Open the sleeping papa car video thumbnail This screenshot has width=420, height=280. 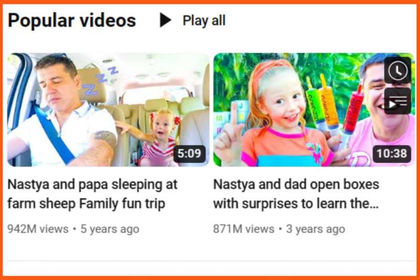pos(108,110)
